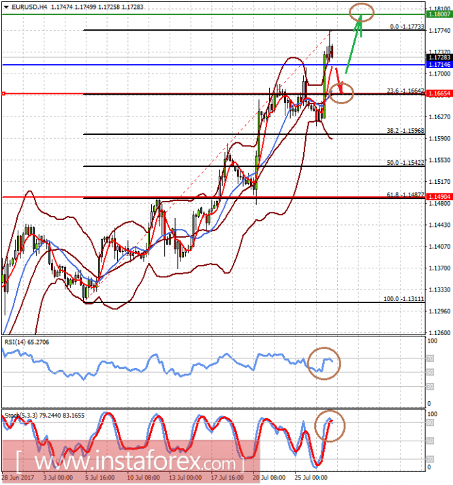Click the red line's left-edge anchor handle
This screenshot has width=453, height=485.
pos(3,93)
